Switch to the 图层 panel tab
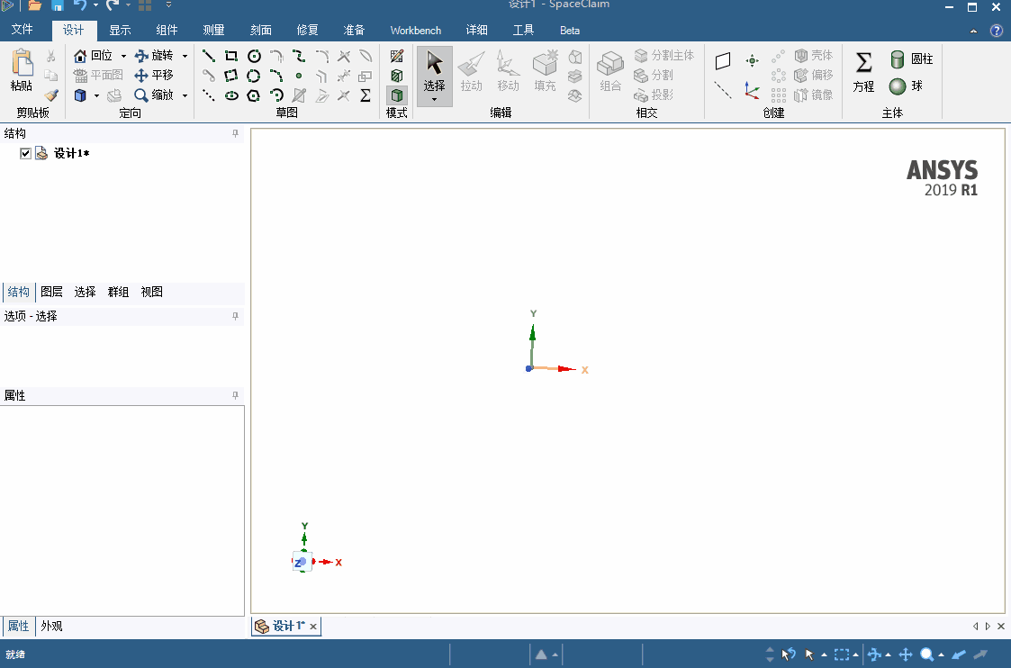This screenshot has height=668, width=1011. (x=51, y=292)
